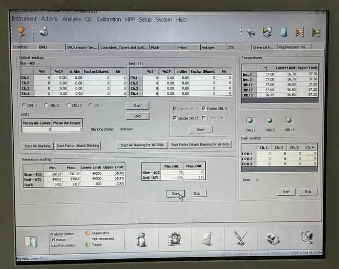Image resolution: width=339 pixels, height=269 pixels.
Task: Click the printer toolbar icon
Action: pos(44,31)
